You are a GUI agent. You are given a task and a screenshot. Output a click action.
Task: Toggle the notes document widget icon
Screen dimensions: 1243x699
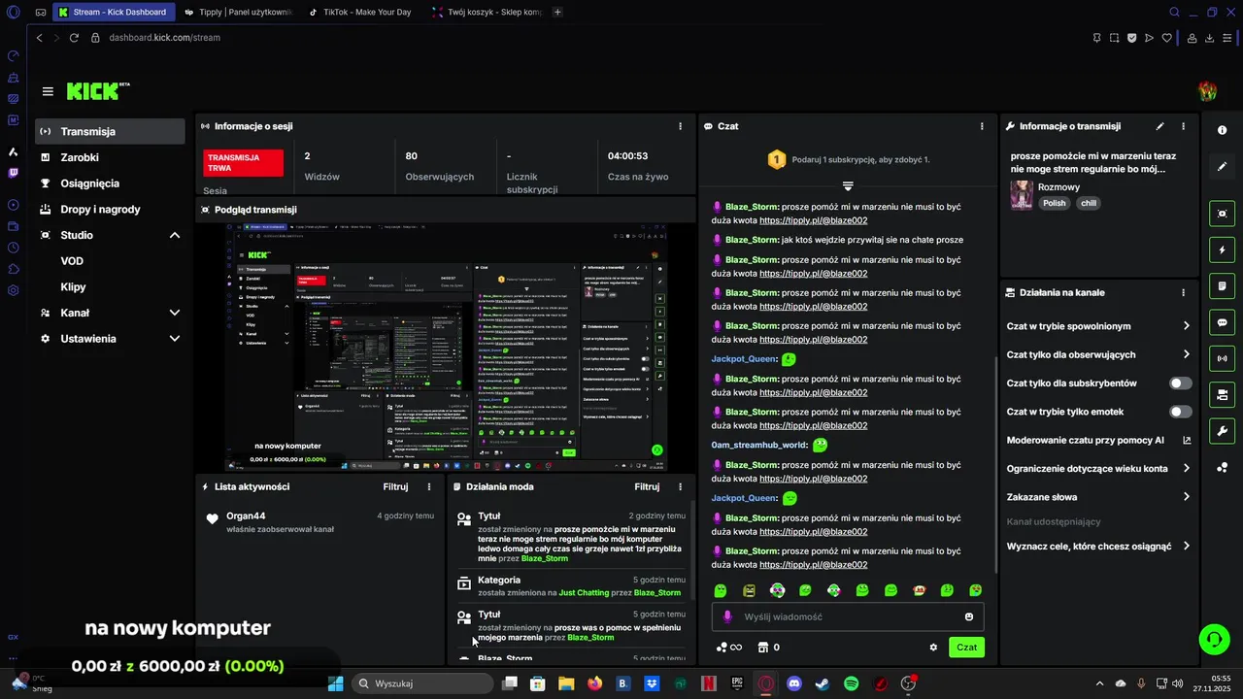coord(1222,286)
